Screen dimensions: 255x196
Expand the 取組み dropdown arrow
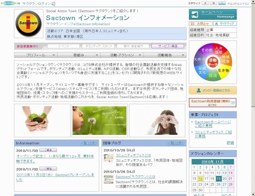click(x=97, y=55)
